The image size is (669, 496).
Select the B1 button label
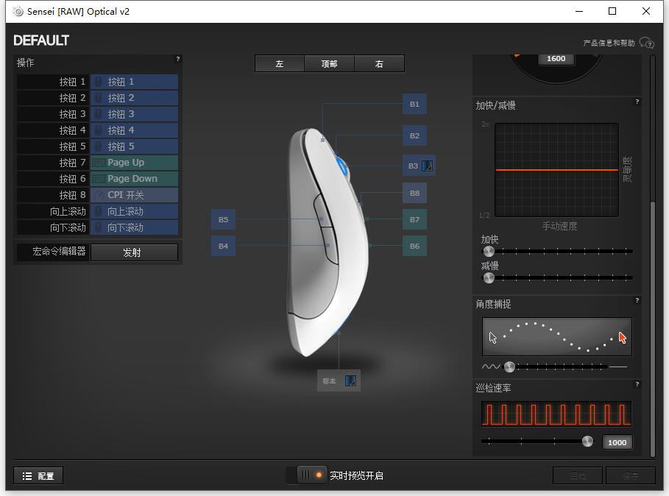coord(414,104)
